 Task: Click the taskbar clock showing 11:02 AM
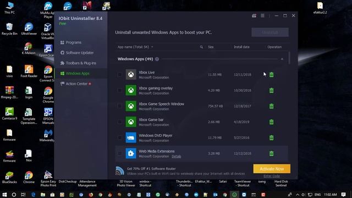(x=330, y=194)
